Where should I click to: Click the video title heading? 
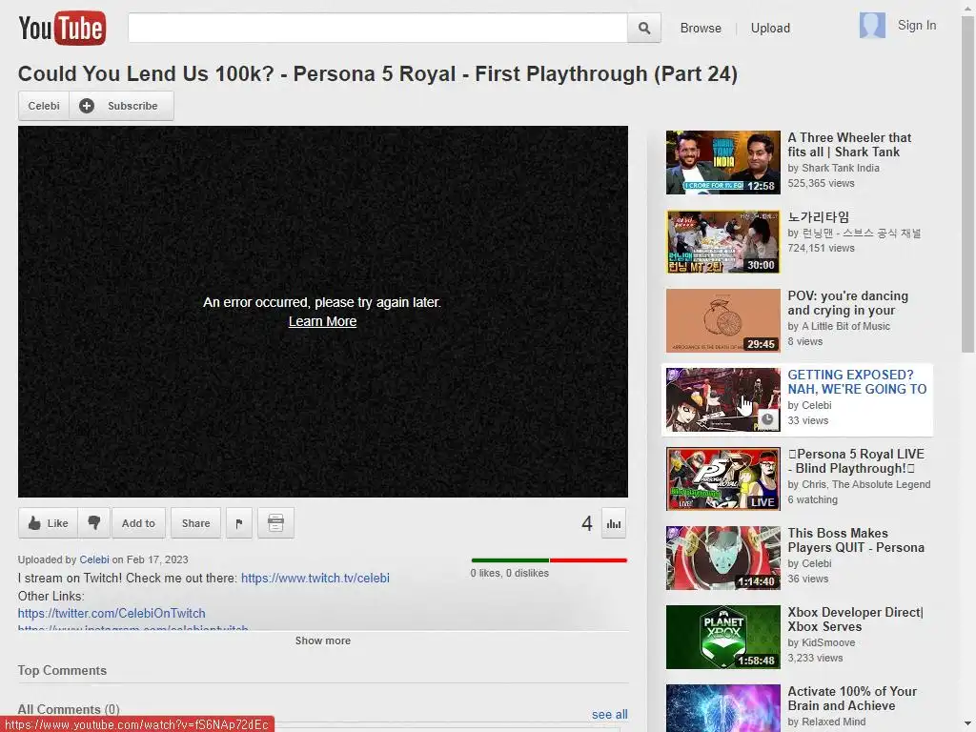tap(377, 73)
